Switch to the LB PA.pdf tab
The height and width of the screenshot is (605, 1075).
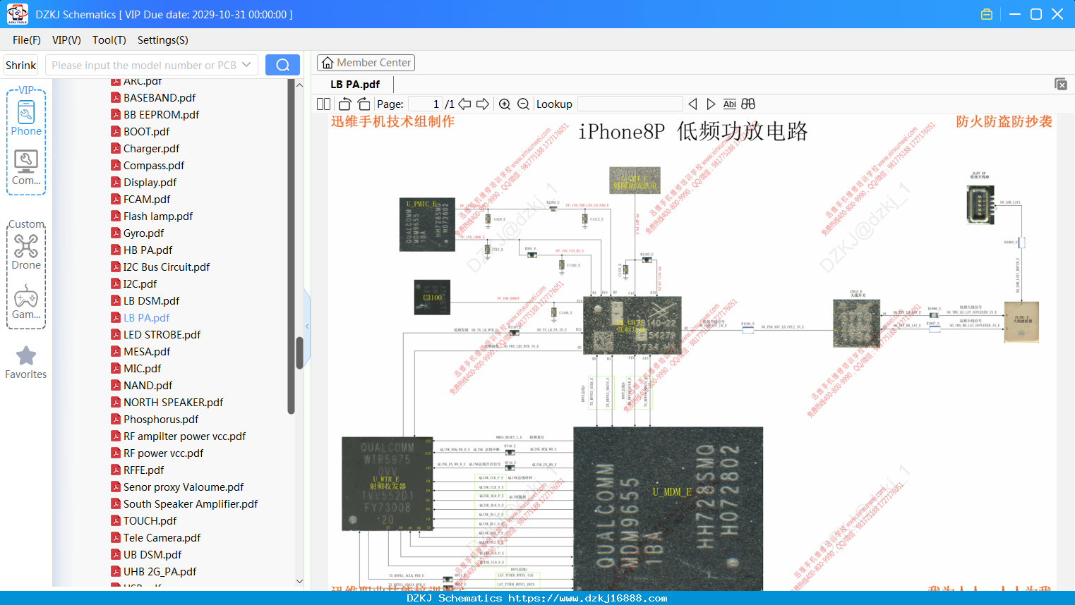[355, 85]
